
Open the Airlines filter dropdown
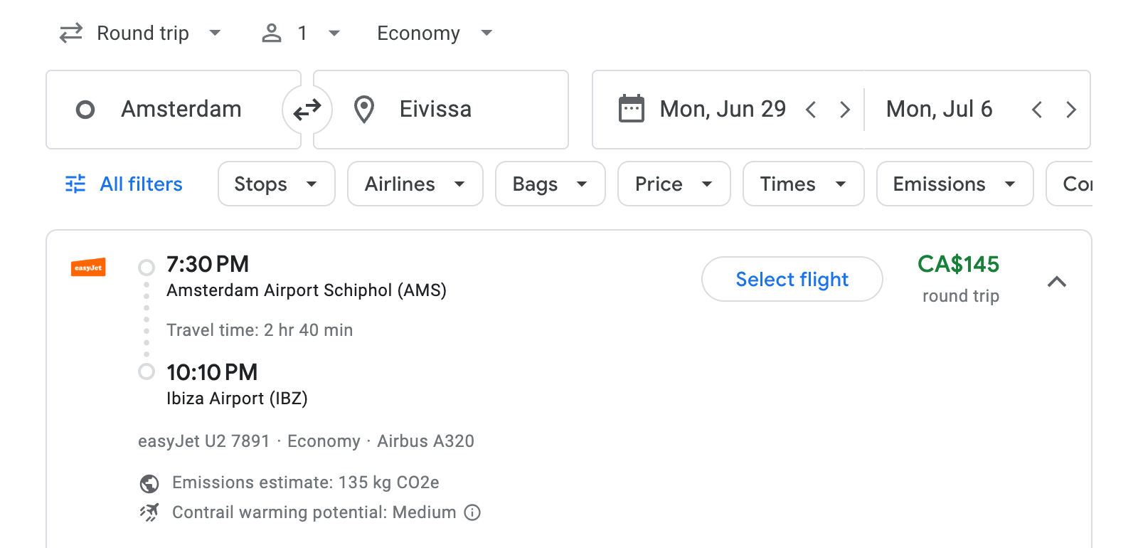point(415,184)
